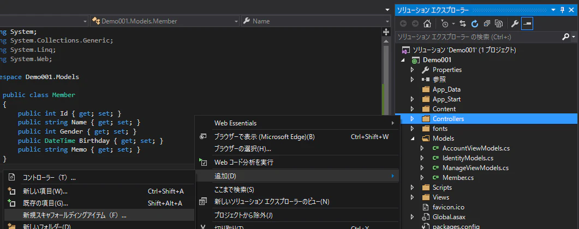
Task: Expand the ManageViewModels.cs node
Action: (x=422, y=168)
